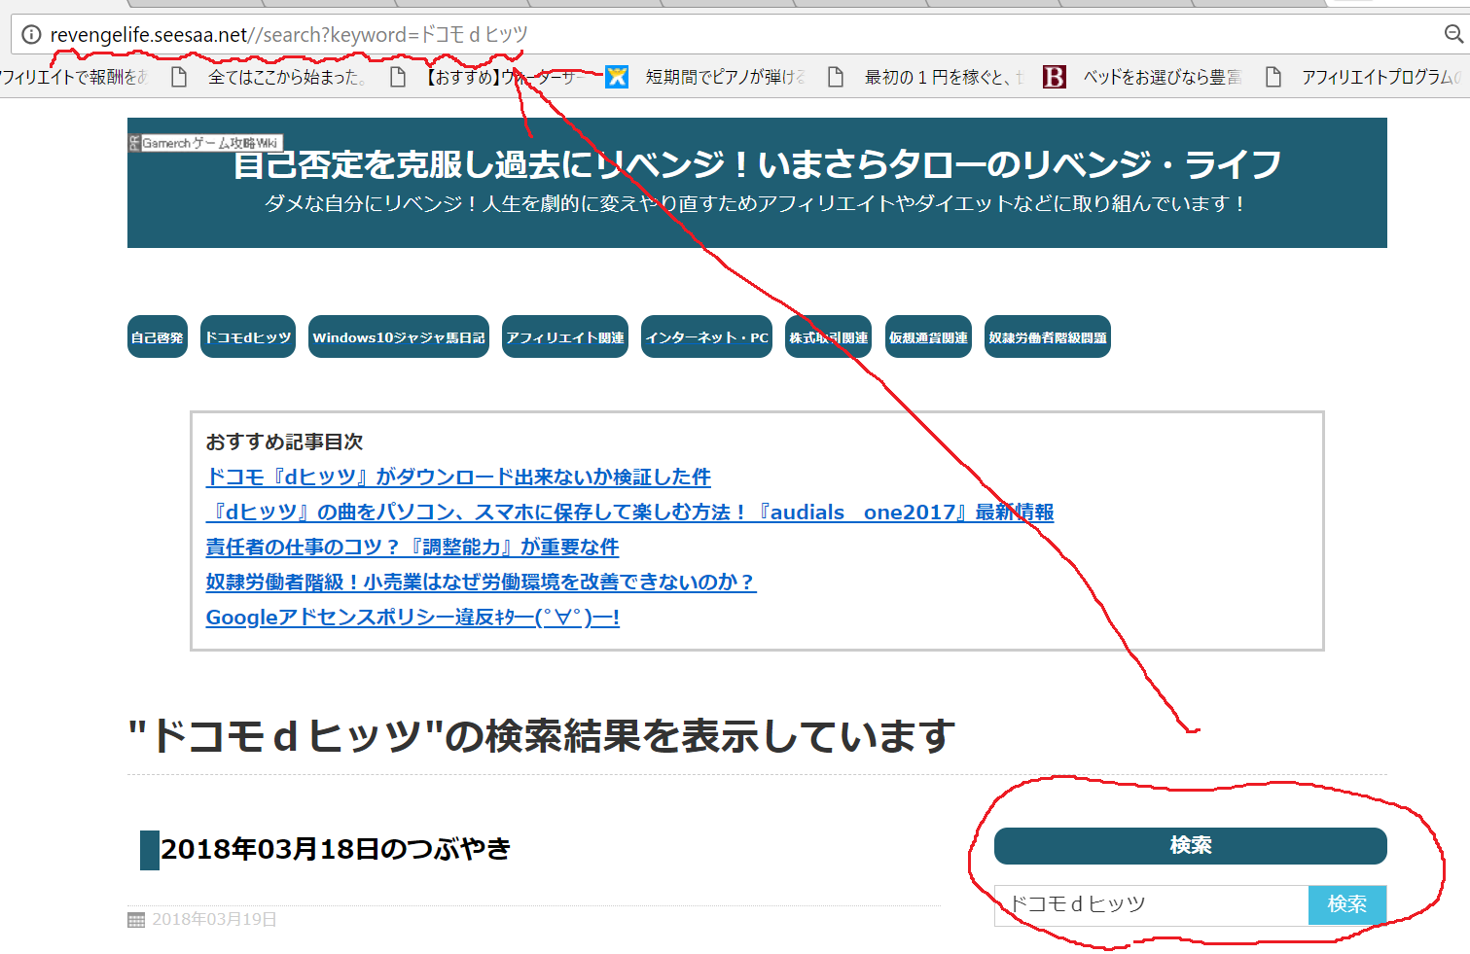Open the 'ドコモdヒッツ' category

[x=248, y=337]
